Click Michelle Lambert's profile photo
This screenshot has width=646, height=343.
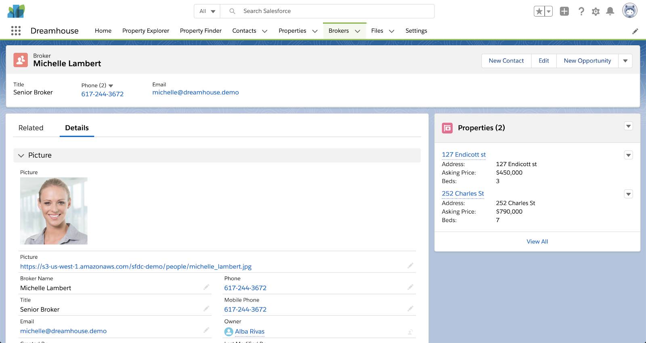54,211
